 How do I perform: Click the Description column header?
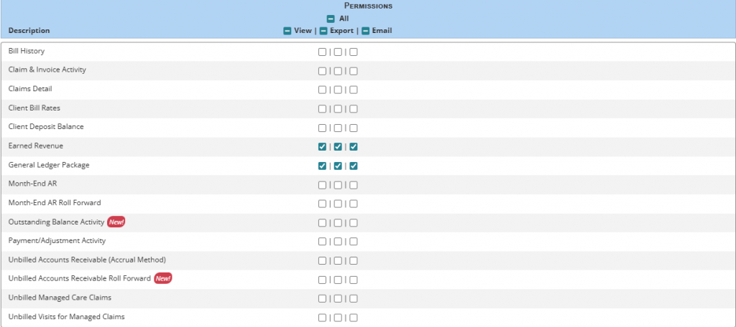point(29,31)
